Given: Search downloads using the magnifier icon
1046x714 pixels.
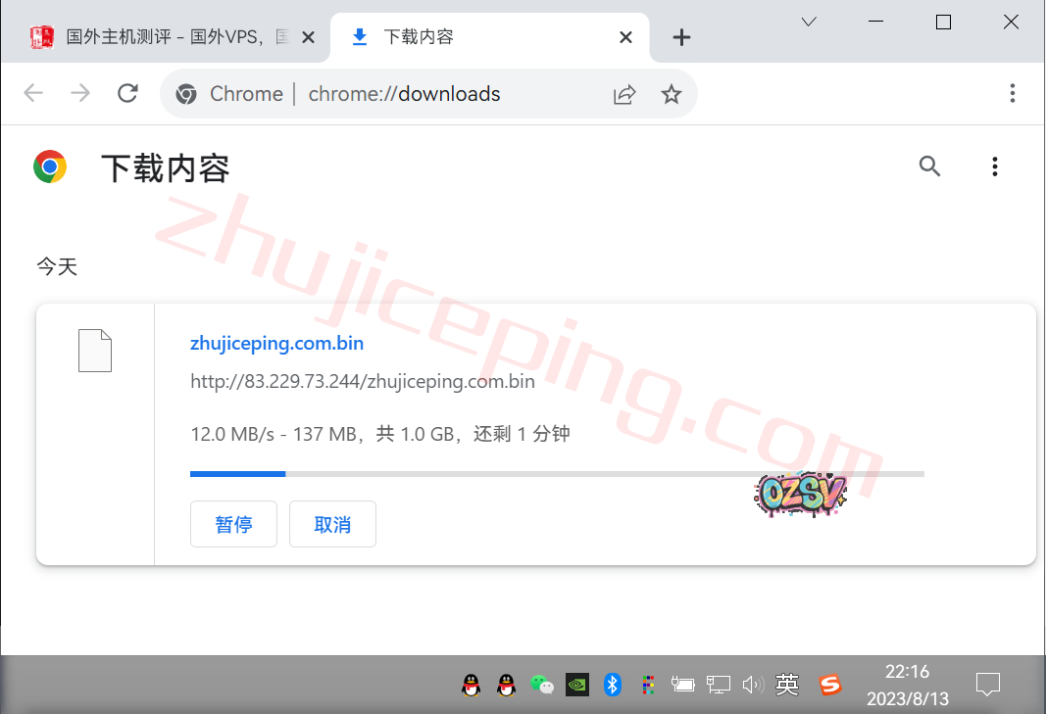Looking at the screenshot, I should pyautogui.click(x=929, y=167).
